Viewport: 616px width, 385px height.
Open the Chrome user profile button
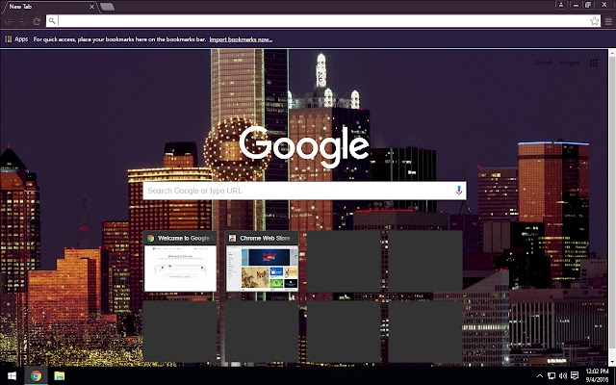[561, 5]
